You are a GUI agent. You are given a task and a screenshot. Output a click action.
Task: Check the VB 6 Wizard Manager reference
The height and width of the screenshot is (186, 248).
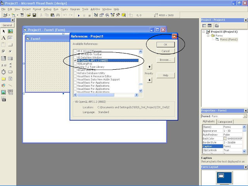pyautogui.click(x=75, y=51)
